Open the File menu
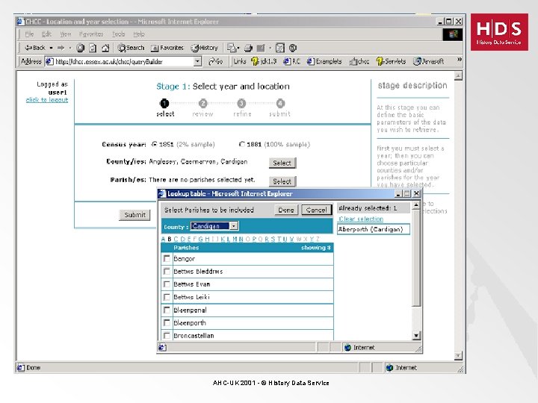Viewport: 538px width, 403px height. pyautogui.click(x=29, y=34)
